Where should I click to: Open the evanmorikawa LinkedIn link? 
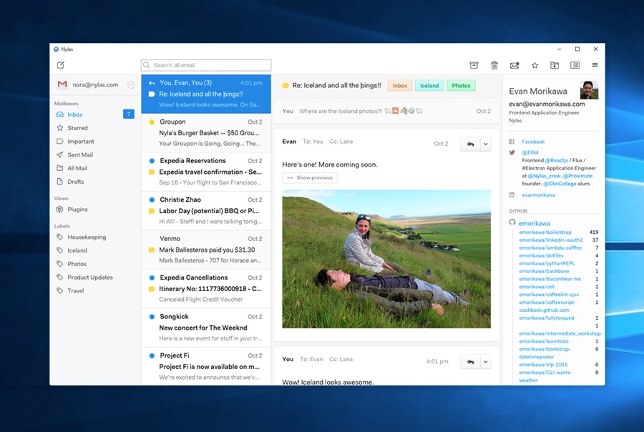click(x=538, y=195)
